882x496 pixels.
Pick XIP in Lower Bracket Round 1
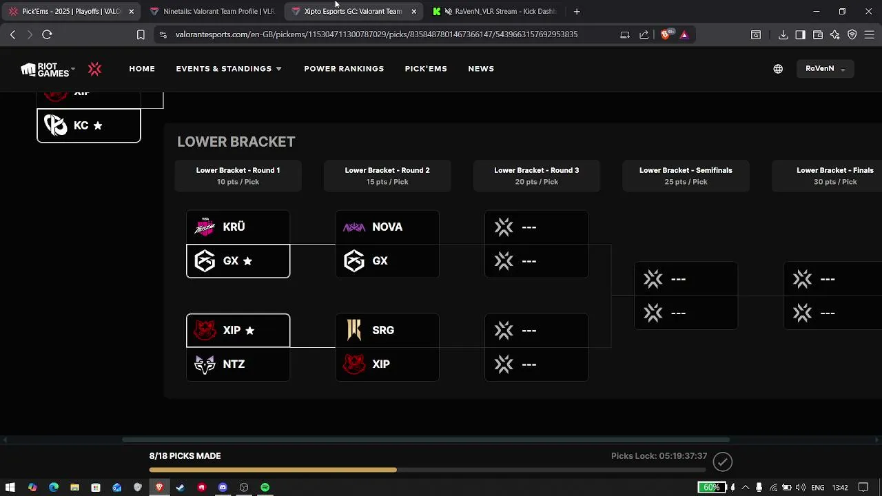pos(238,331)
